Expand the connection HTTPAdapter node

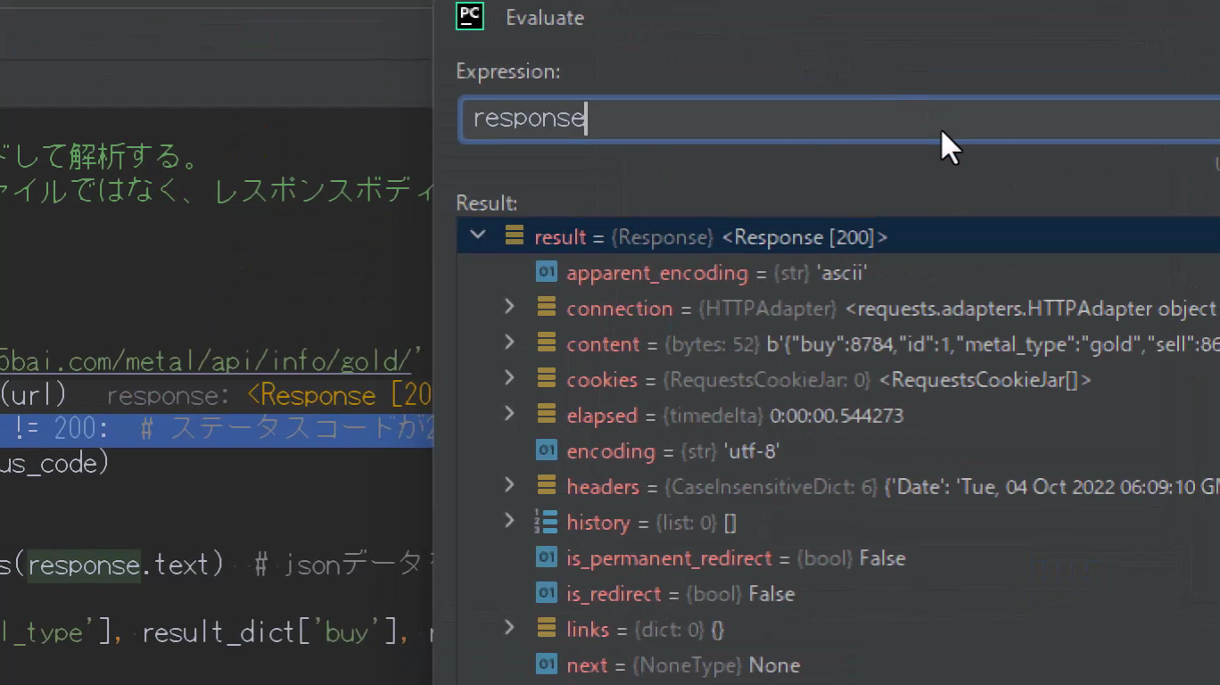point(509,308)
